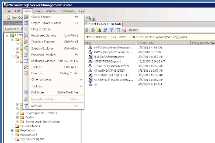
Task: Click the Bookmark Window menu icon
Action: 26,61
